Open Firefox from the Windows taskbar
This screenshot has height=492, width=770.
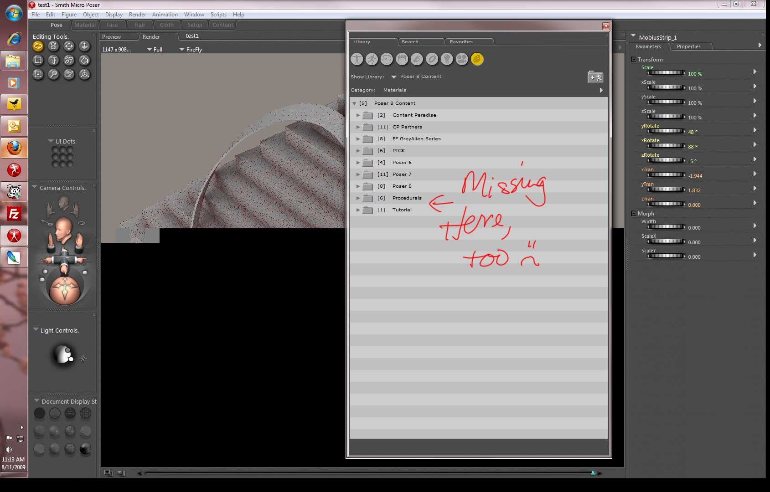[x=14, y=148]
